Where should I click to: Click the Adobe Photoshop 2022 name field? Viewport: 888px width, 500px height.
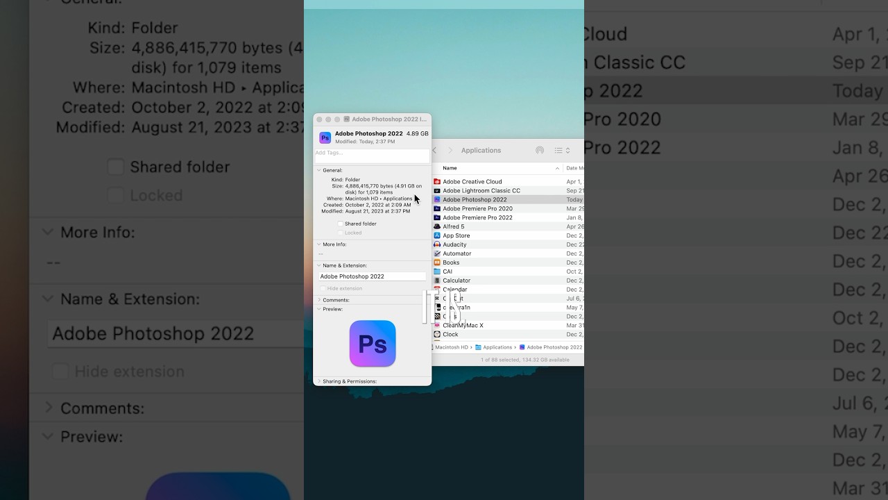click(x=372, y=276)
